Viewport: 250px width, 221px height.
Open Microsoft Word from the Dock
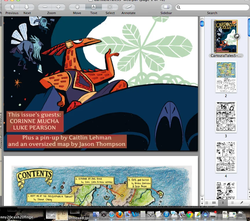[x=135, y=214]
